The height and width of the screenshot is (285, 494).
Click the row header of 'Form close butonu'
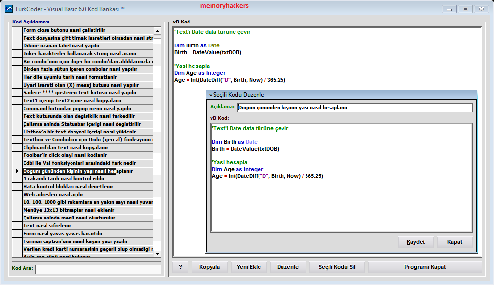pos(17,30)
